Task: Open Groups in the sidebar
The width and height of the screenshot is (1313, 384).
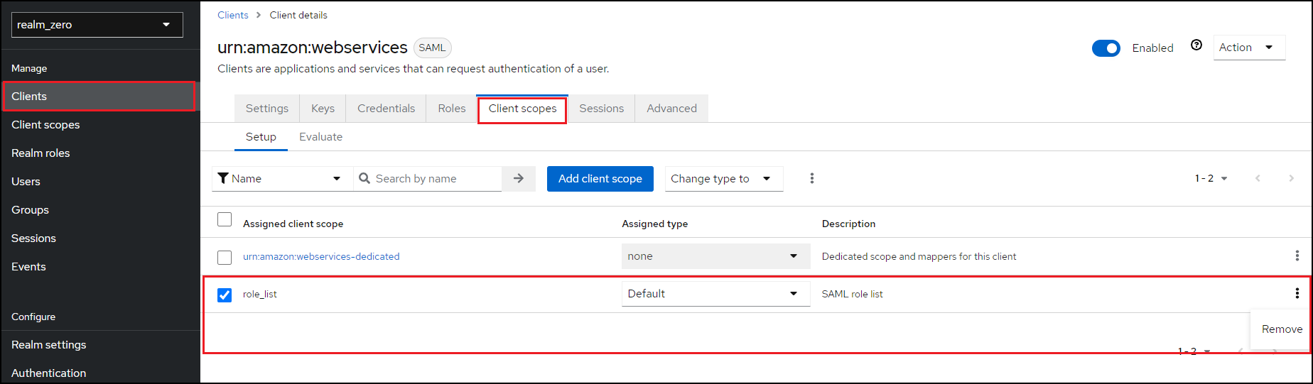Action: 100,209
